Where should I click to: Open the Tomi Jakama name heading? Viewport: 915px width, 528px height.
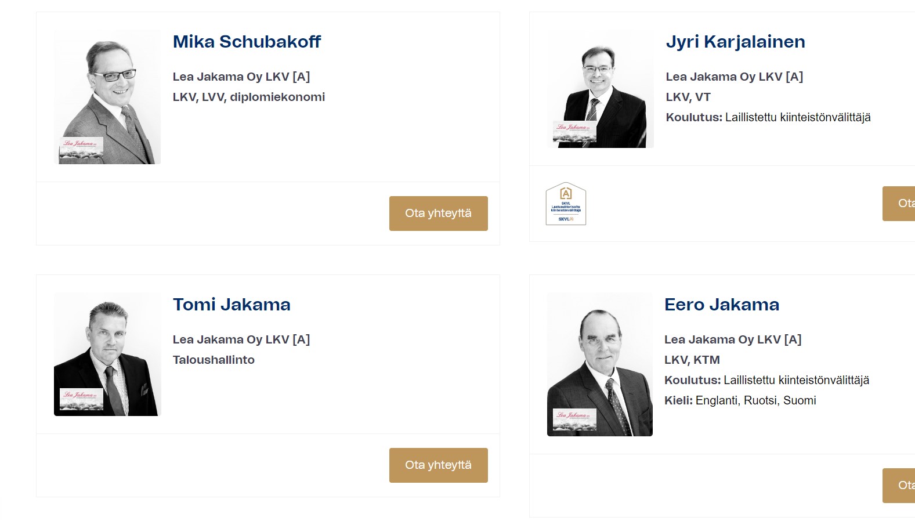tap(232, 305)
